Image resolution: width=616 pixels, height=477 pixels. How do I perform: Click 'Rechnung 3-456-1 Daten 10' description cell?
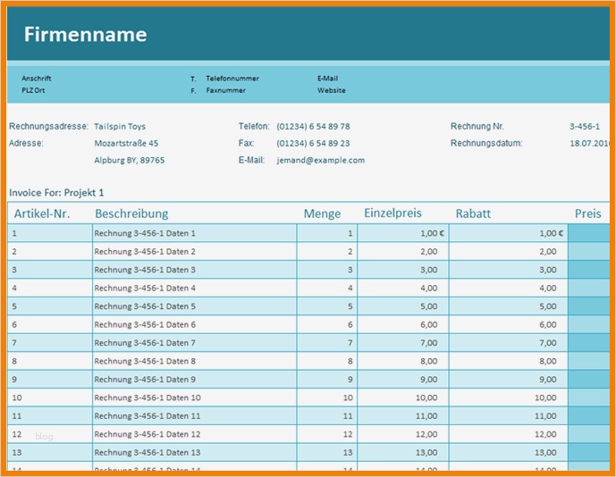[148, 397]
